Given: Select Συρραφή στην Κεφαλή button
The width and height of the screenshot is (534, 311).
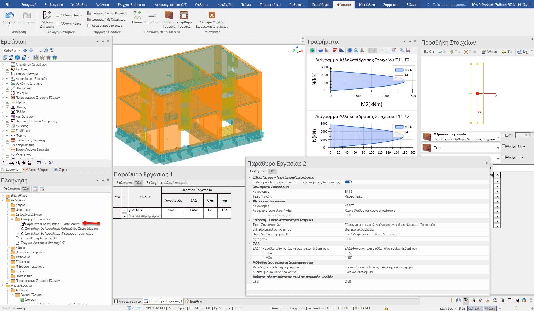Looking at the screenshot, I should [107, 13].
